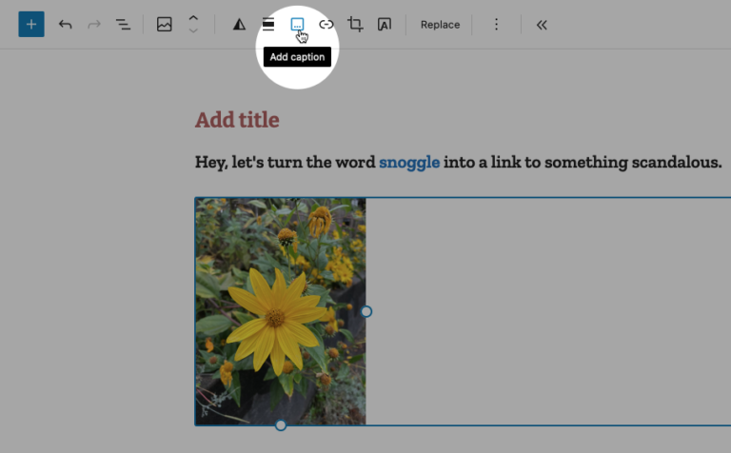Viewport: 731px width, 453px height.
Task: Collapse the block toolbar with double chevron
Action: click(x=542, y=25)
